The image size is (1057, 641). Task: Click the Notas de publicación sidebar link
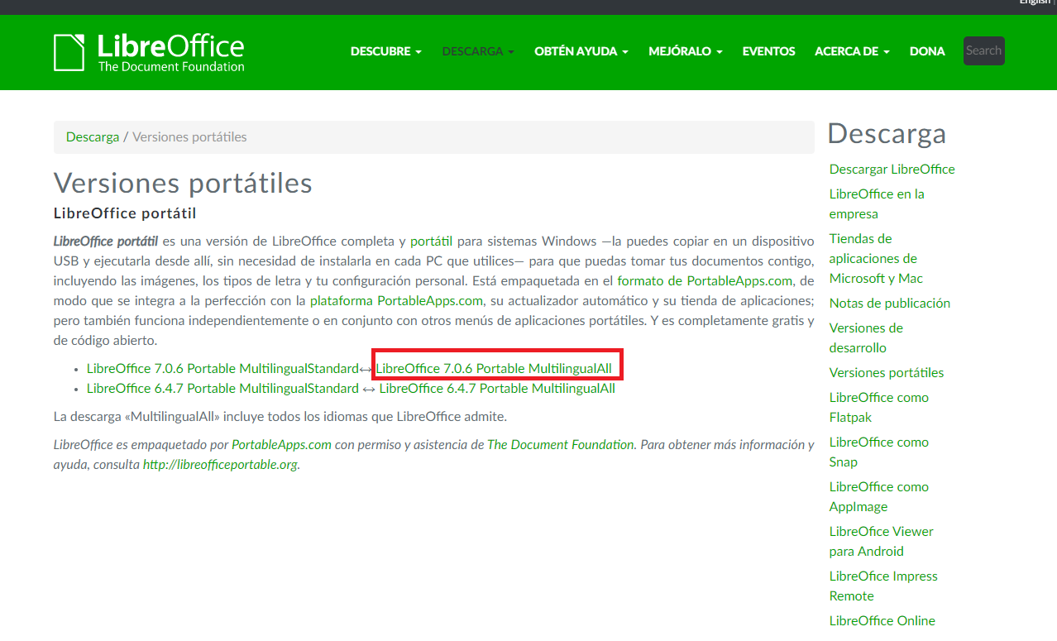889,303
